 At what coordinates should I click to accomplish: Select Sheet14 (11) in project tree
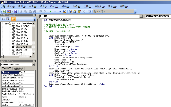pyautogui.click(x=22, y=41)
